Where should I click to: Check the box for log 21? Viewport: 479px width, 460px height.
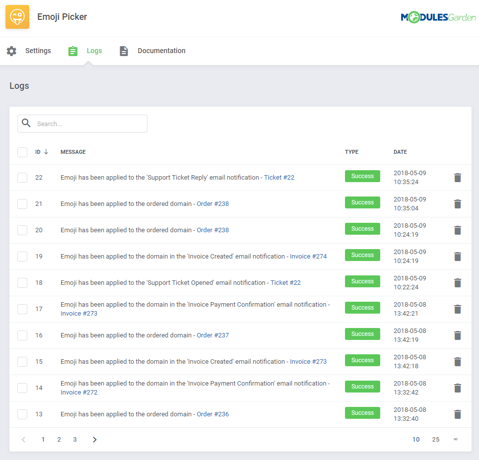click(x=22, y=204)
